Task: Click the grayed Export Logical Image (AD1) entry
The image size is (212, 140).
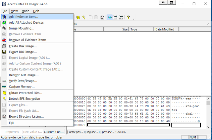Action: coord(37,58)
